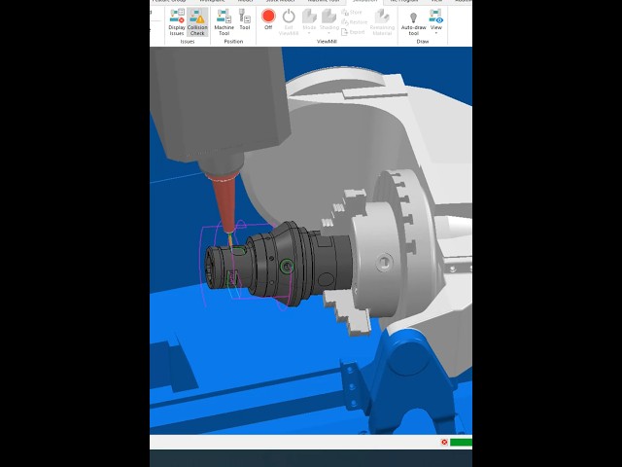
Task: Open the Display Issues tool
Action: click(177, 22)
